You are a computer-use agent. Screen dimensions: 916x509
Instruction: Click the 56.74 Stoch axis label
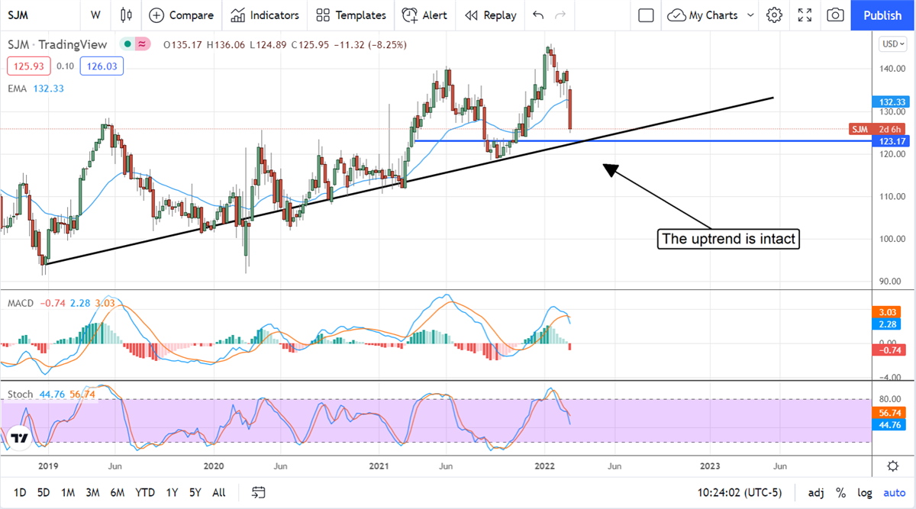pos(889,411)
